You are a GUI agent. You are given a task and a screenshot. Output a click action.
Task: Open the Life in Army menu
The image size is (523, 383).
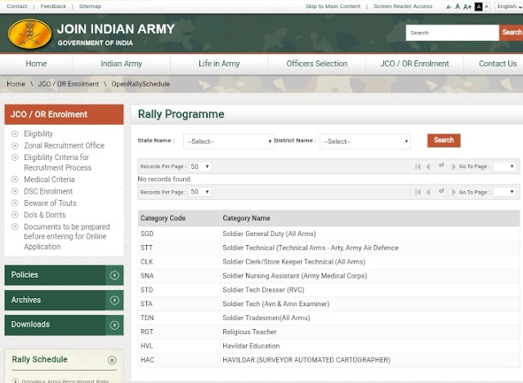[219, 64]
